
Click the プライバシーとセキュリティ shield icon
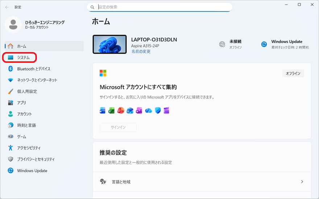click(11, 159)
